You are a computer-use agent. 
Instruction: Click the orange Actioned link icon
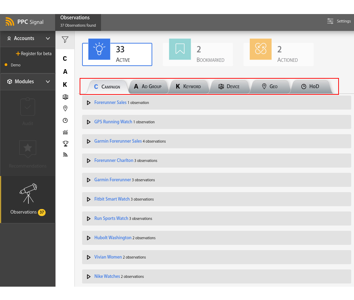[x=261, y=49]
